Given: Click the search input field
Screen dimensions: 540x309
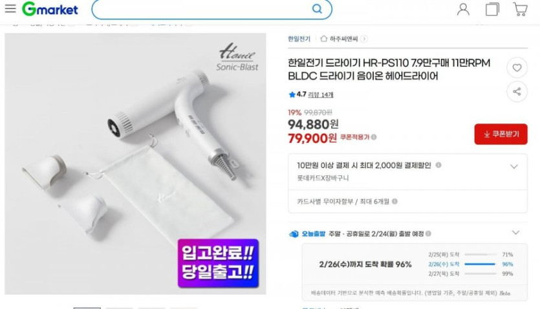Looking at the screenshot, I should 202,9.
